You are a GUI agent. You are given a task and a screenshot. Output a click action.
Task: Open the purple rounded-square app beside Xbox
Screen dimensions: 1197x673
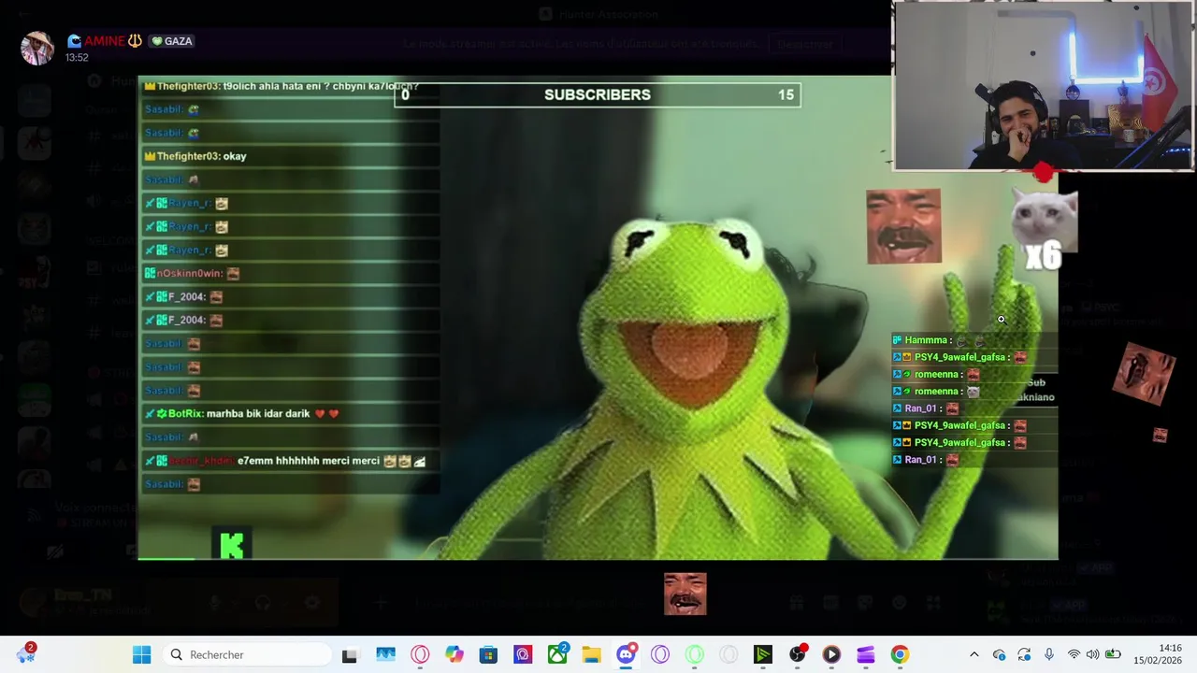tap(523, 654)
